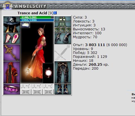
Task: Click the pink bracers equipment slot
Action: (x=12, y=38)
